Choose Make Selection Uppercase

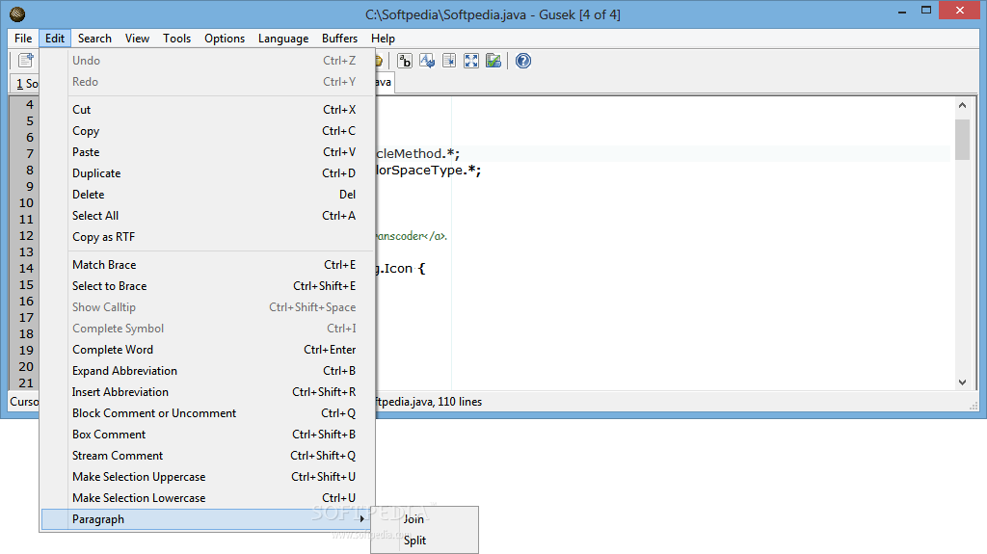click(208, 477)
